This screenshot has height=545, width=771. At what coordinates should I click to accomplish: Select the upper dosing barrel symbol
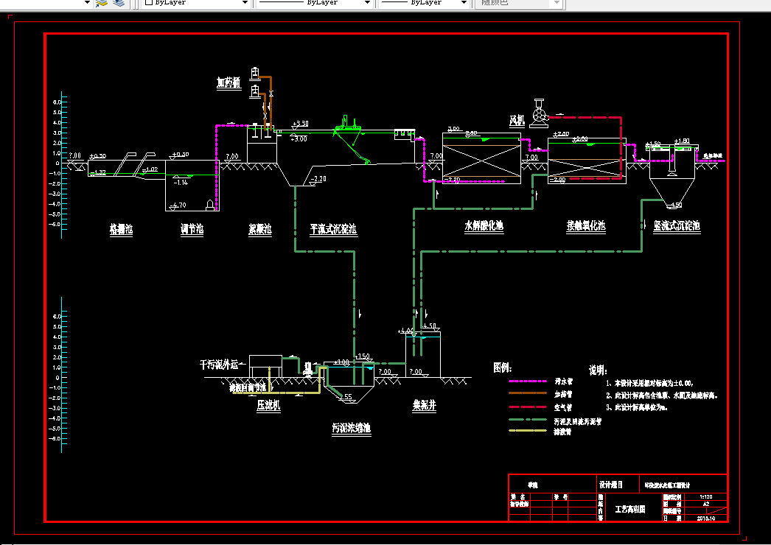pos(255,73)
